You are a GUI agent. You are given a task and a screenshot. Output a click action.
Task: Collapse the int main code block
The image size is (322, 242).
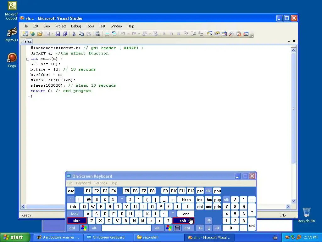tap(28, 59)
